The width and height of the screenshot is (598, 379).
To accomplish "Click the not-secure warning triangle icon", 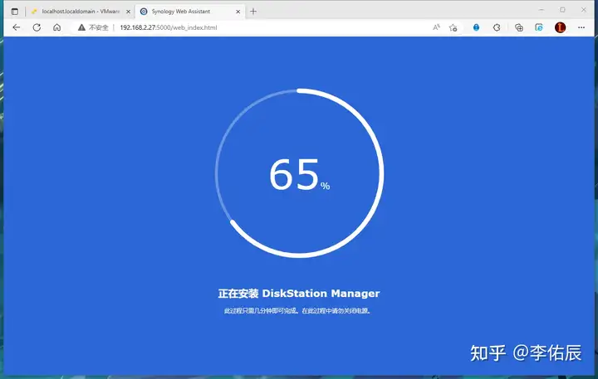I will tap(81, 27).
